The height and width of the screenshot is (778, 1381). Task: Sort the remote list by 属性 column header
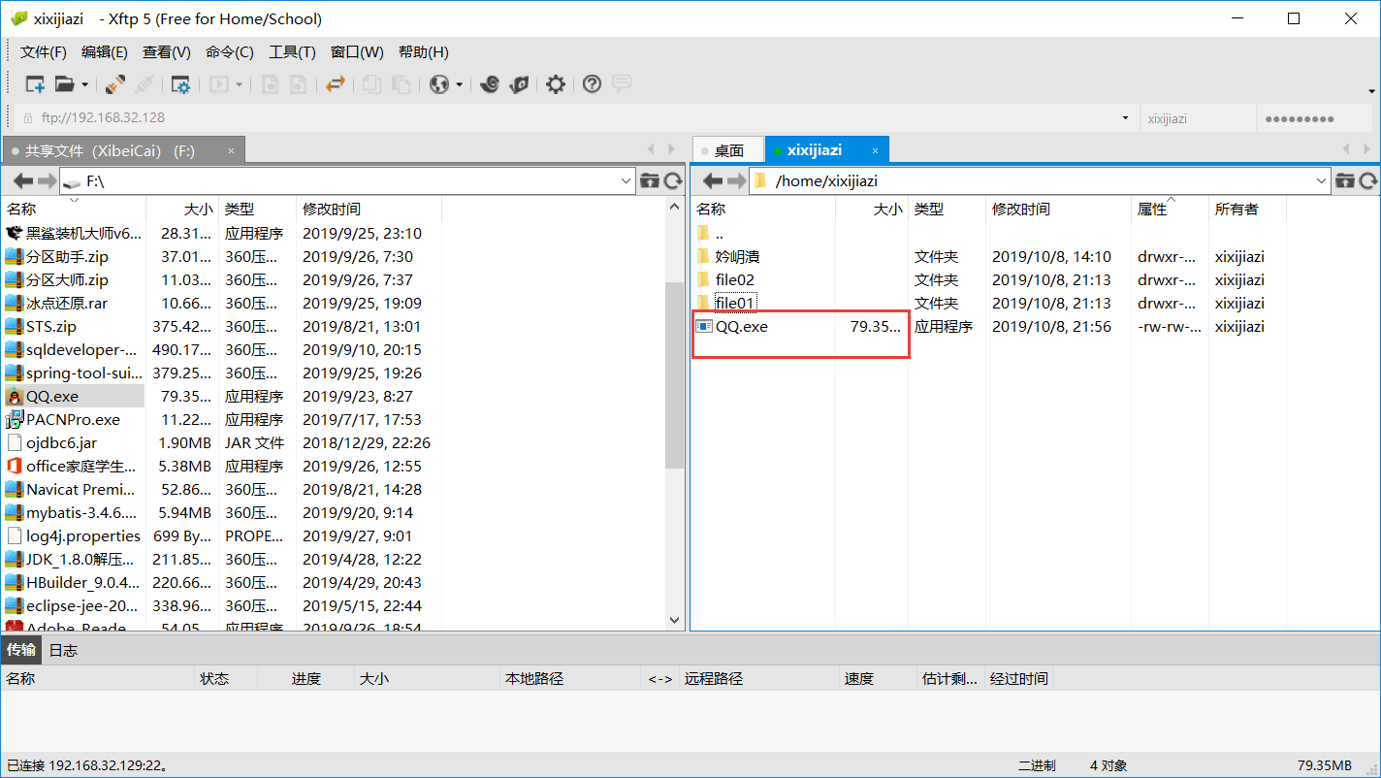click(1170, 209)
